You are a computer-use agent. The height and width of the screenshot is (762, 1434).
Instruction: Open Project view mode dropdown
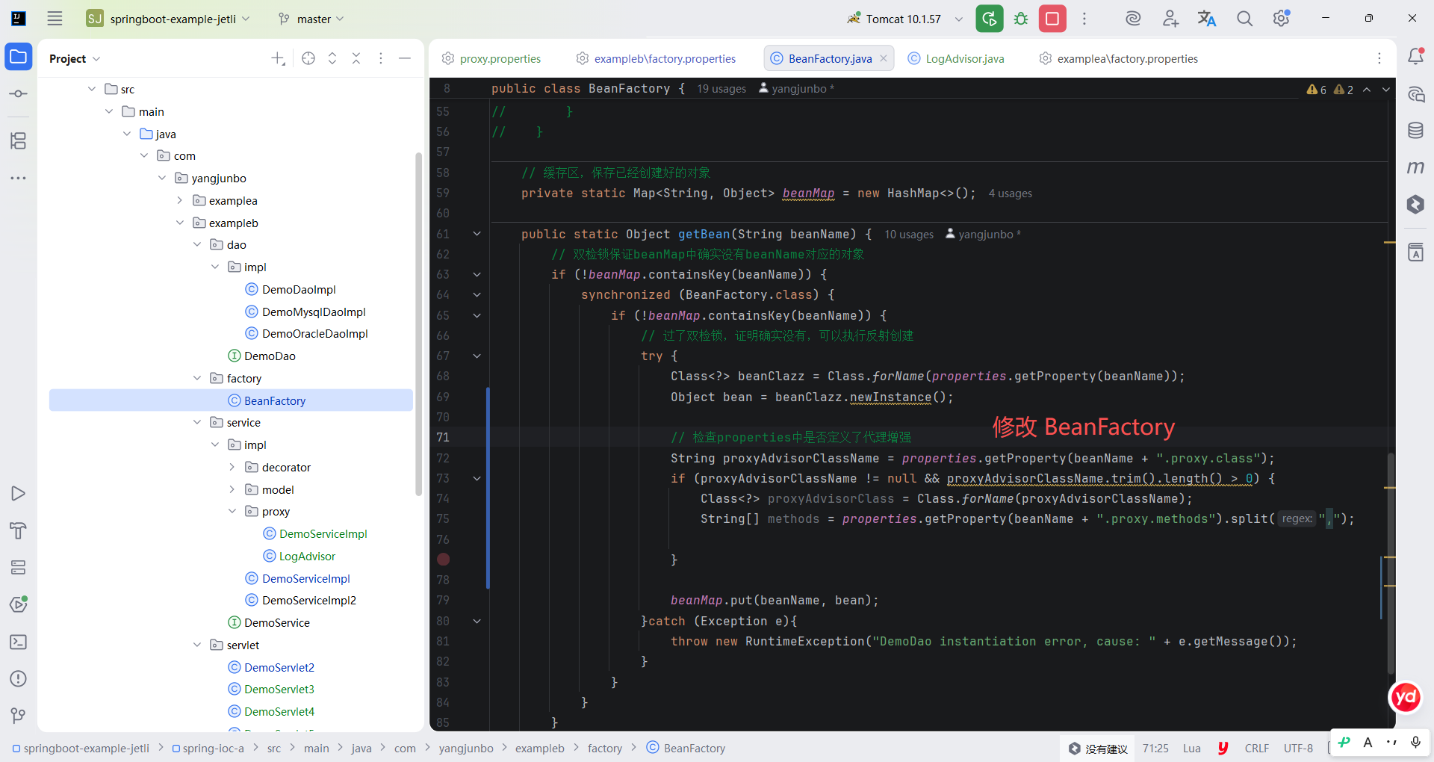click(x=75, y=58)
